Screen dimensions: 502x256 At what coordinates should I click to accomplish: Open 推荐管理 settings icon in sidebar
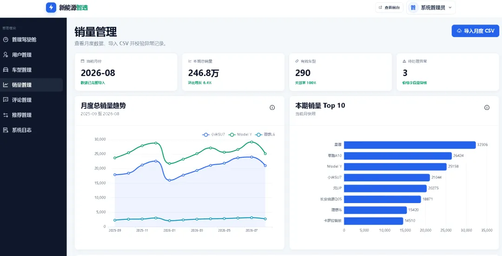pos(6,115)
